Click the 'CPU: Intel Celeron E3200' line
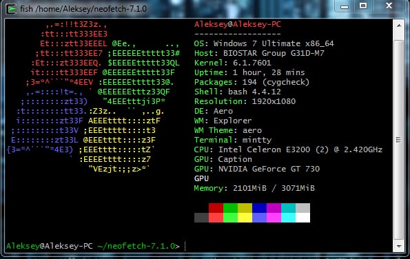410x259 pixels. (288, 150)
